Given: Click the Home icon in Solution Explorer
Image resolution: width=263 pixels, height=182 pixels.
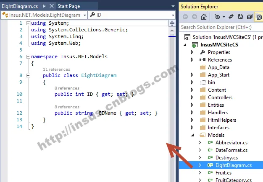Looking at the screenshot, I should tap(204, 17).
